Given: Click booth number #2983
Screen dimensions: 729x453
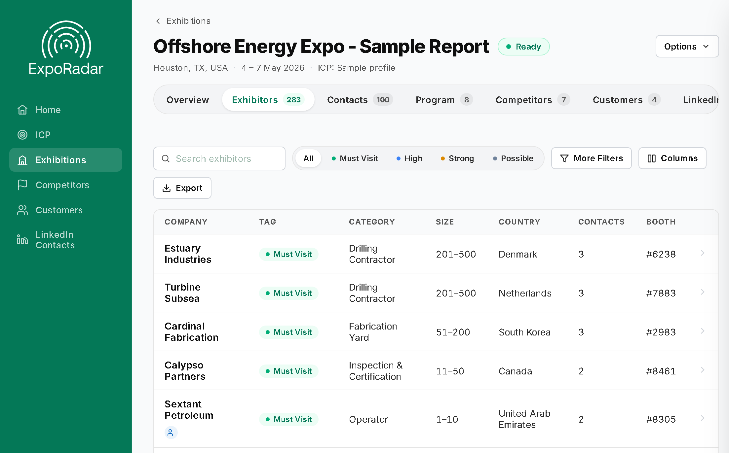Looking at the screenshot, I should click(x=661, y=332).
